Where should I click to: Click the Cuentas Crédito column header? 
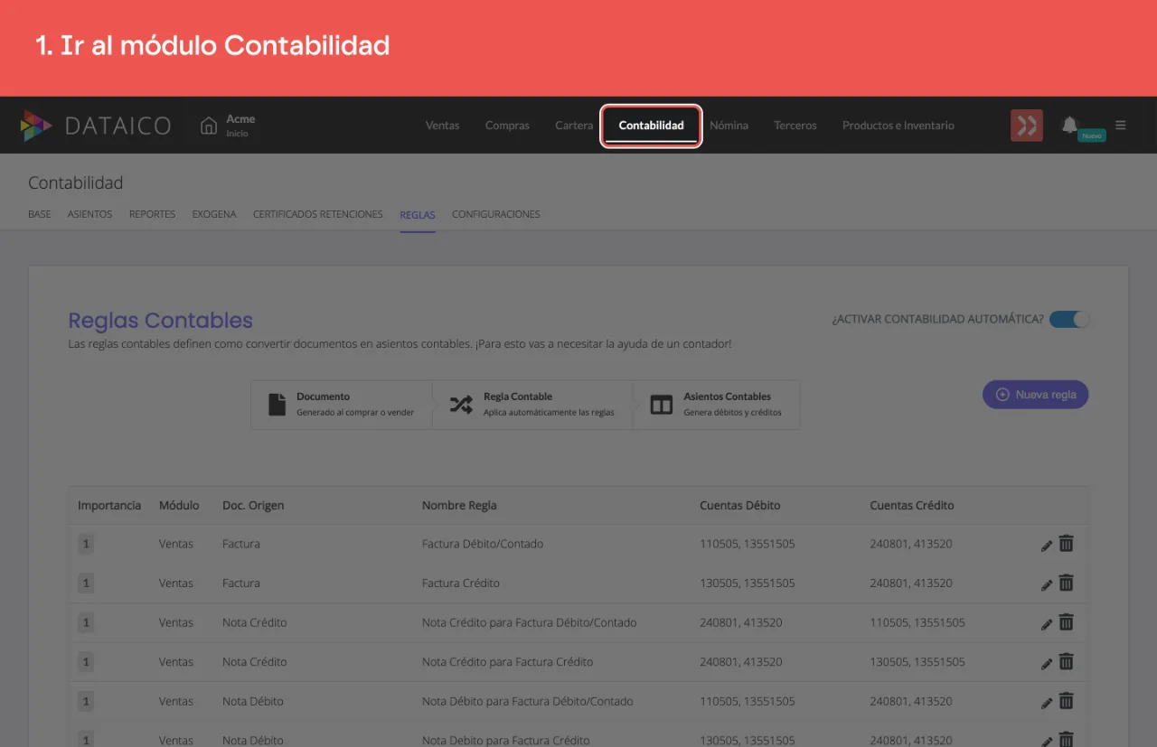point(912,506)
